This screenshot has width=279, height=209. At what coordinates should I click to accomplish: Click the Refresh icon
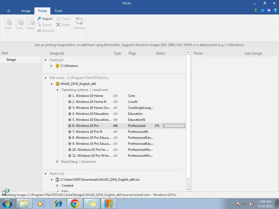(79, 21)
